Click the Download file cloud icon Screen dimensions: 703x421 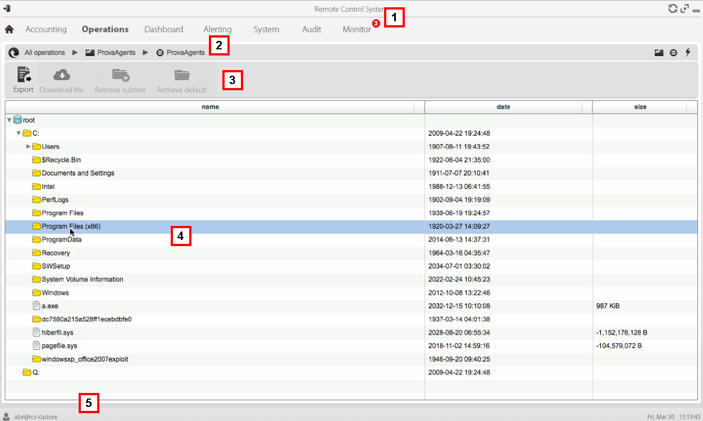pyautogui.click(x=61, y=75)
